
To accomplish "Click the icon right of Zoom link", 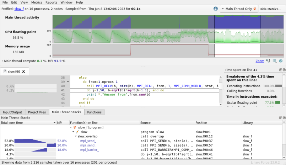I will [268, 61].
